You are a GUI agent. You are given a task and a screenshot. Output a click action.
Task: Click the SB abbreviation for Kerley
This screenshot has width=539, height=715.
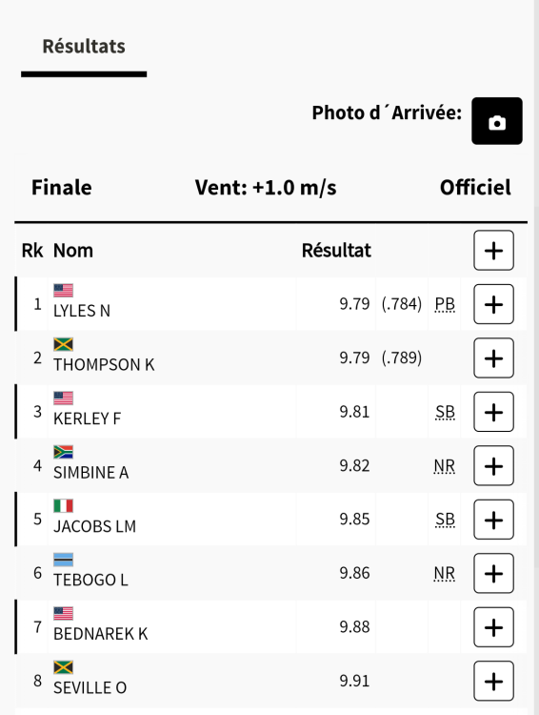coord(445,412)
